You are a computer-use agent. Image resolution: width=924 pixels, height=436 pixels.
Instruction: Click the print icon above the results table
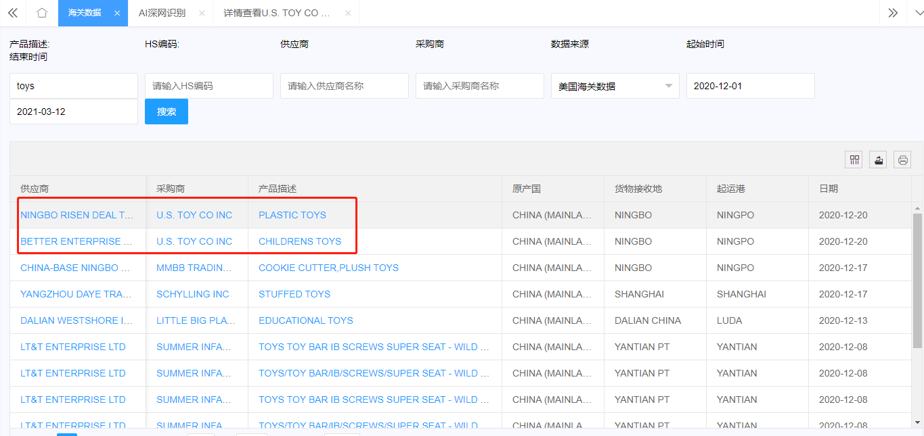(x=902, y=160)
